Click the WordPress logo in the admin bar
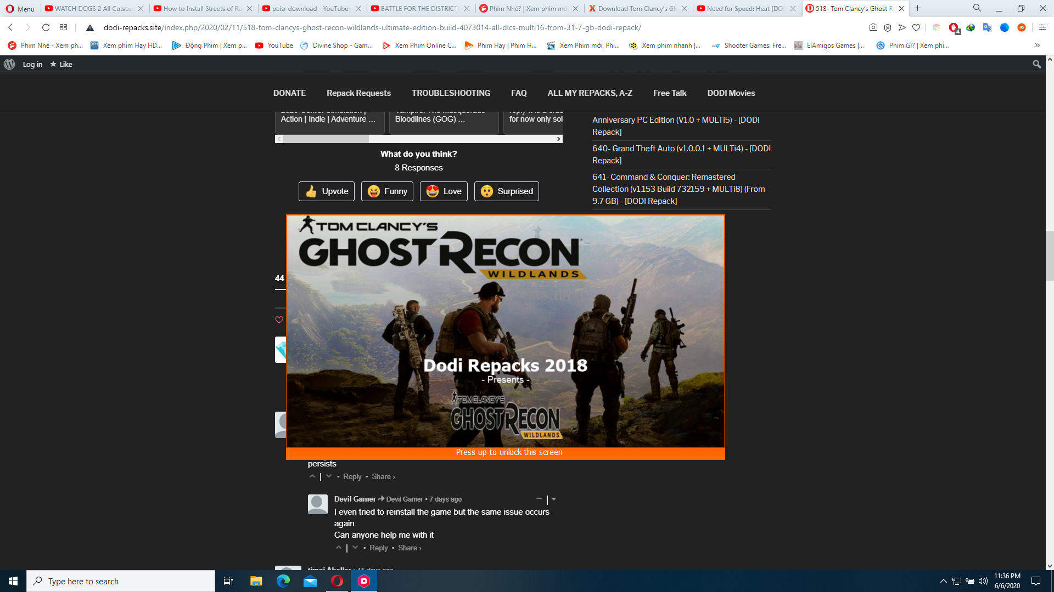This screenshot has width=1054, height=592. pos(9,64)
